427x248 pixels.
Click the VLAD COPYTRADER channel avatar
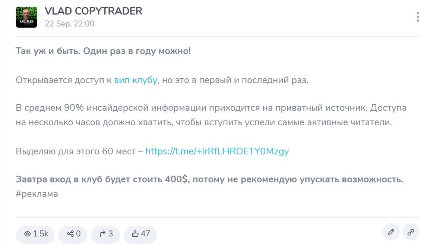pos(26,17)
